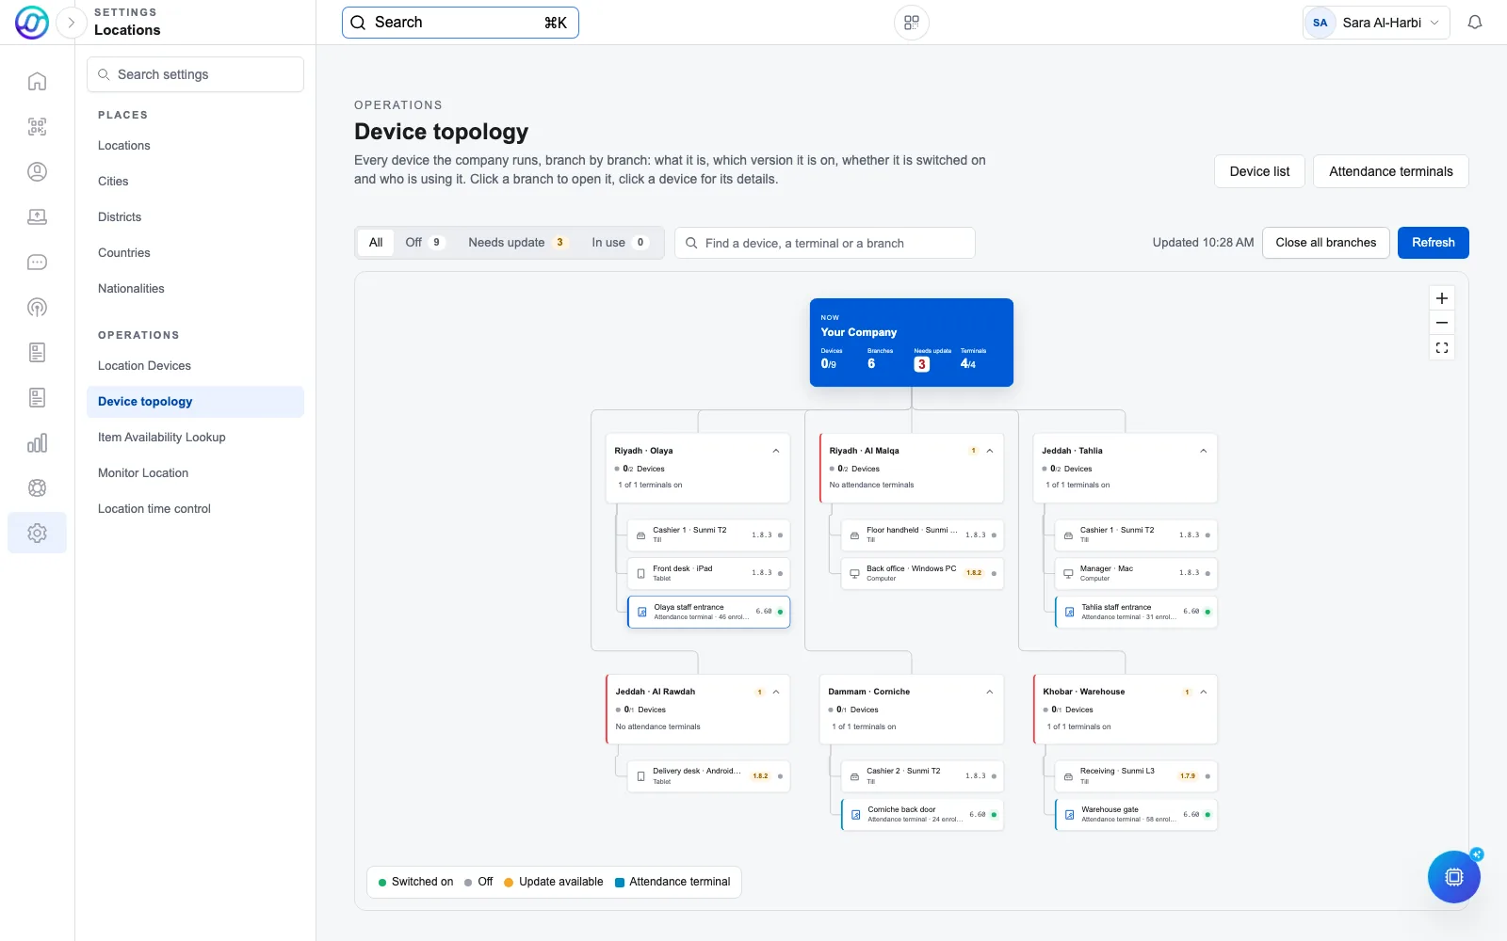Filter devices by Off
1507x941 pixels.
click(424, 243)
